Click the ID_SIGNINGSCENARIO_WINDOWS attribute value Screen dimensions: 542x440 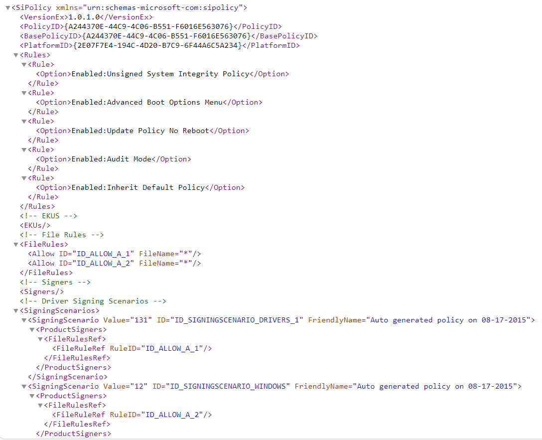(228, 386)
